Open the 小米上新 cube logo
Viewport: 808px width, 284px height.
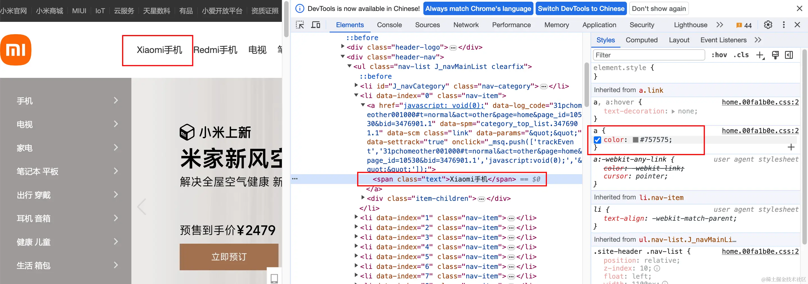(x=187, y=132)
